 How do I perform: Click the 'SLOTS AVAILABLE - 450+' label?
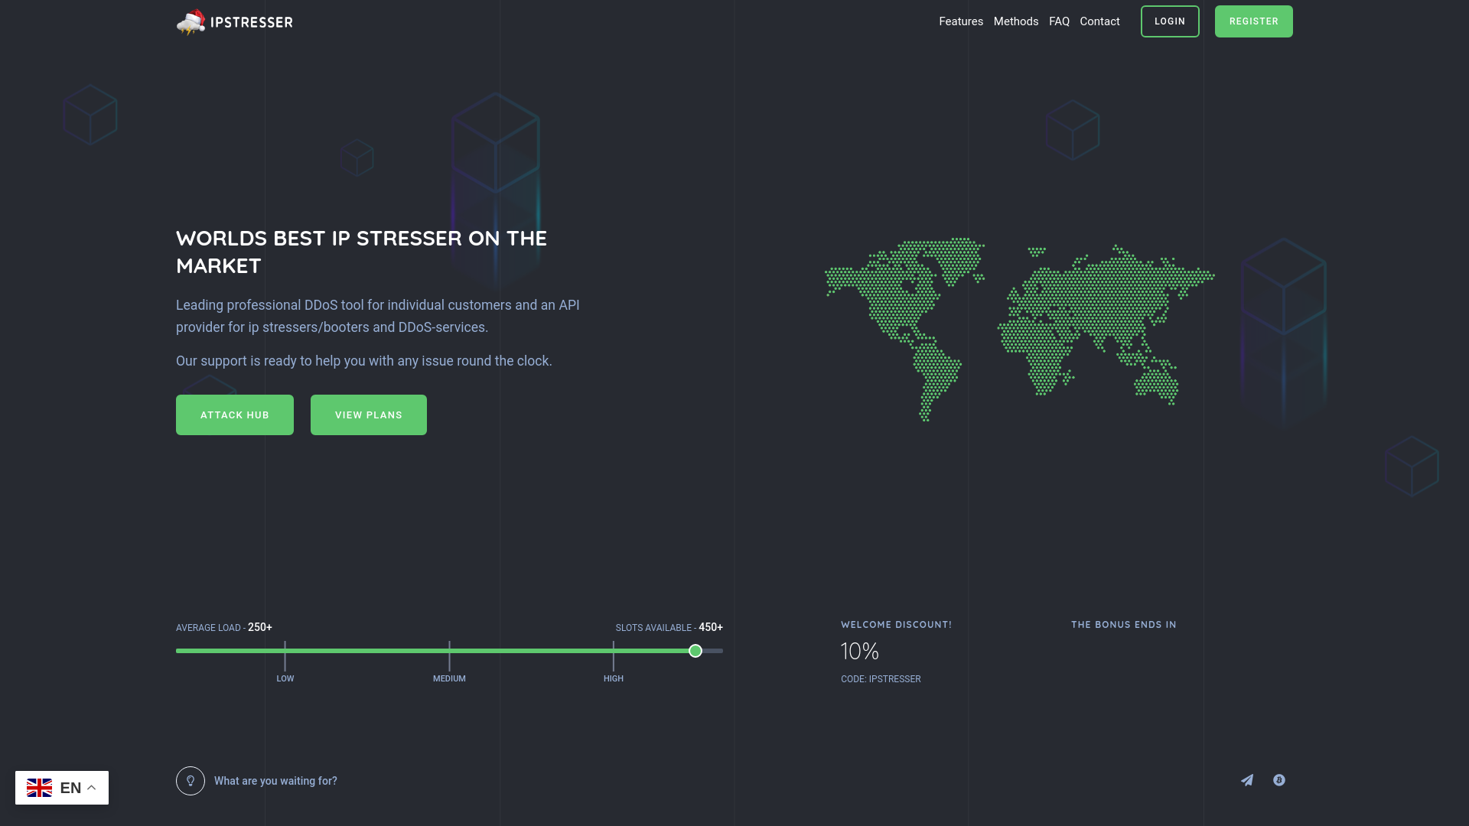tap(669, 627)
